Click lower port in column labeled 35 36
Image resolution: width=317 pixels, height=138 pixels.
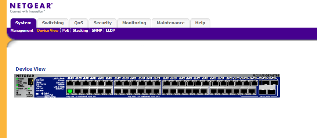pos(204,91)
